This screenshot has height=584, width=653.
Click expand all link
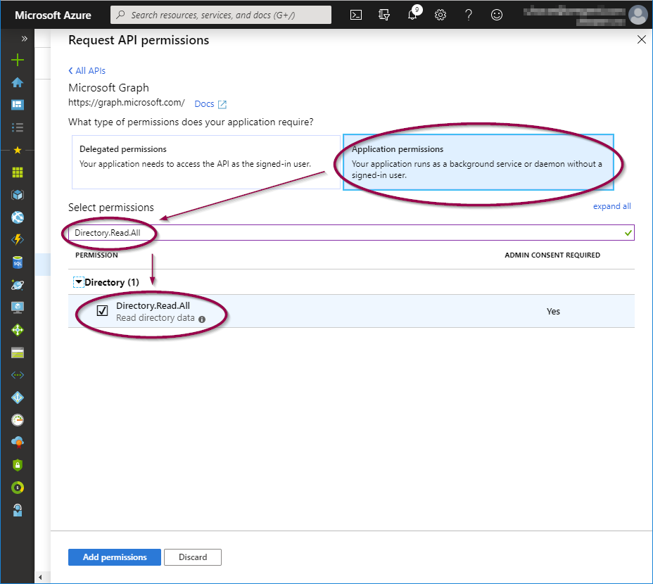[x=611, y=206]
